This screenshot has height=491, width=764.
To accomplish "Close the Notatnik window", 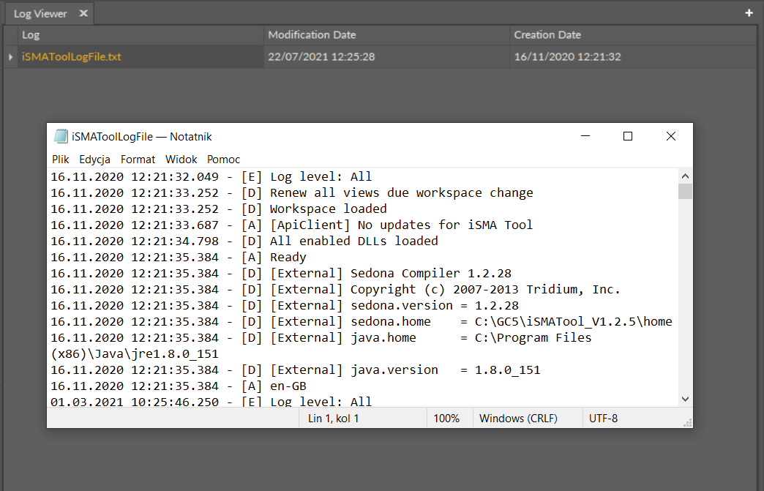I will (670, 136).
